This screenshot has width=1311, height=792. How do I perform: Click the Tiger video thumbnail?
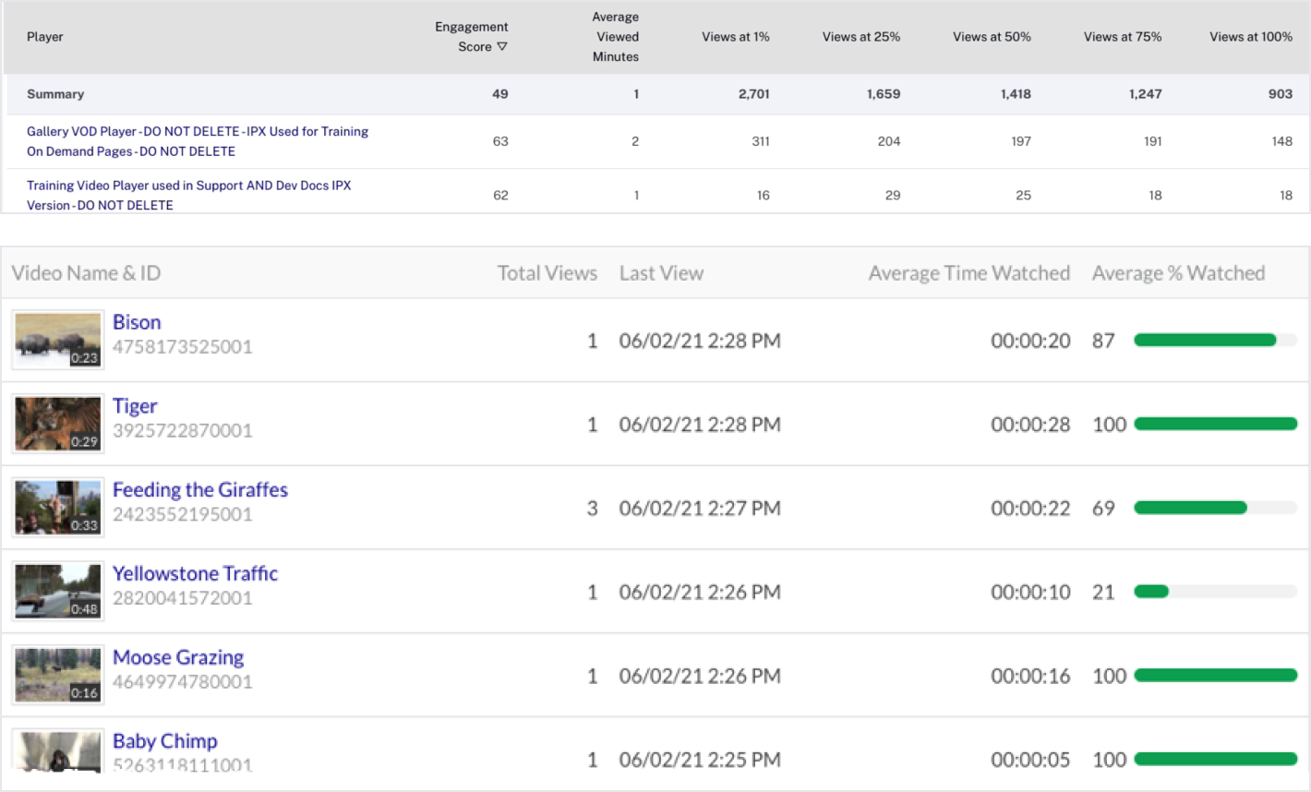pyautogui.click(x=58, y=424)
